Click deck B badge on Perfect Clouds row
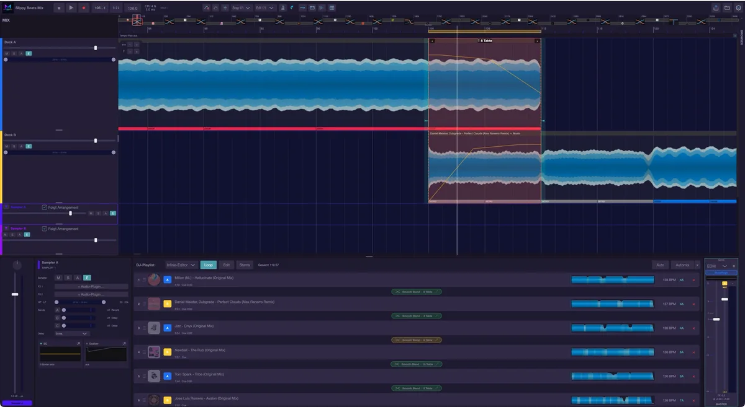The image size is (745, 407). (x=167, y=304)
